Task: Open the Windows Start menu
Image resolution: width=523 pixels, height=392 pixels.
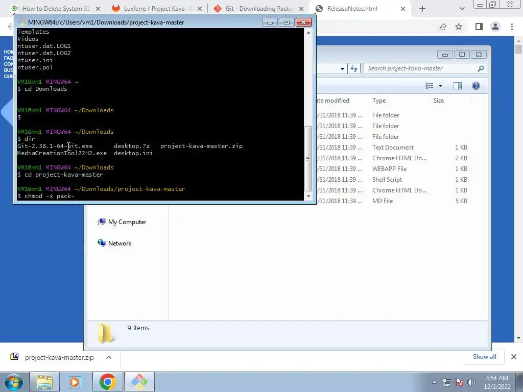Action: pos(14,382)
